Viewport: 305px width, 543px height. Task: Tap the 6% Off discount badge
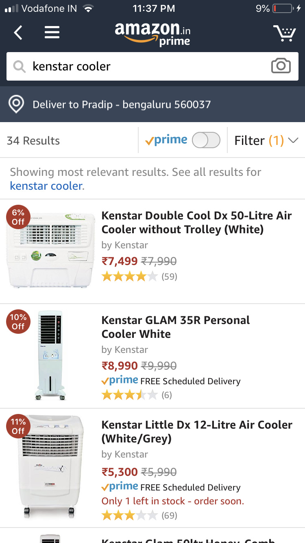click(18, 217)
